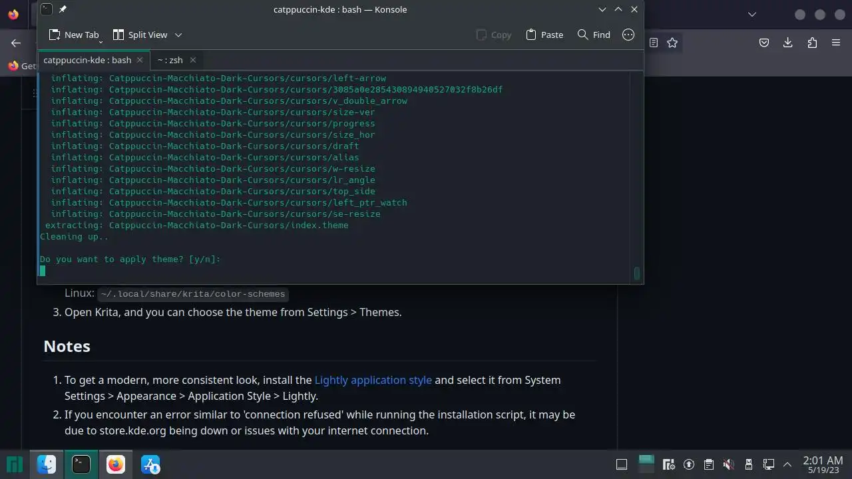Click the Firefox taskbar icon
Image resolution: width=852 pixels, height=479 pixels.
coord(116,464)
